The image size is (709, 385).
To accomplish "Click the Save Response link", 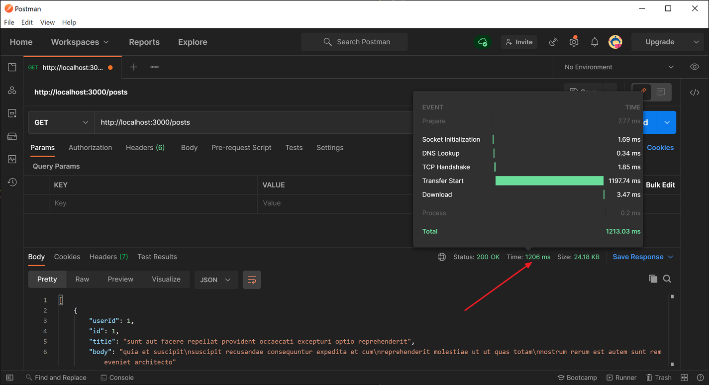I will (x=637, y=257).
